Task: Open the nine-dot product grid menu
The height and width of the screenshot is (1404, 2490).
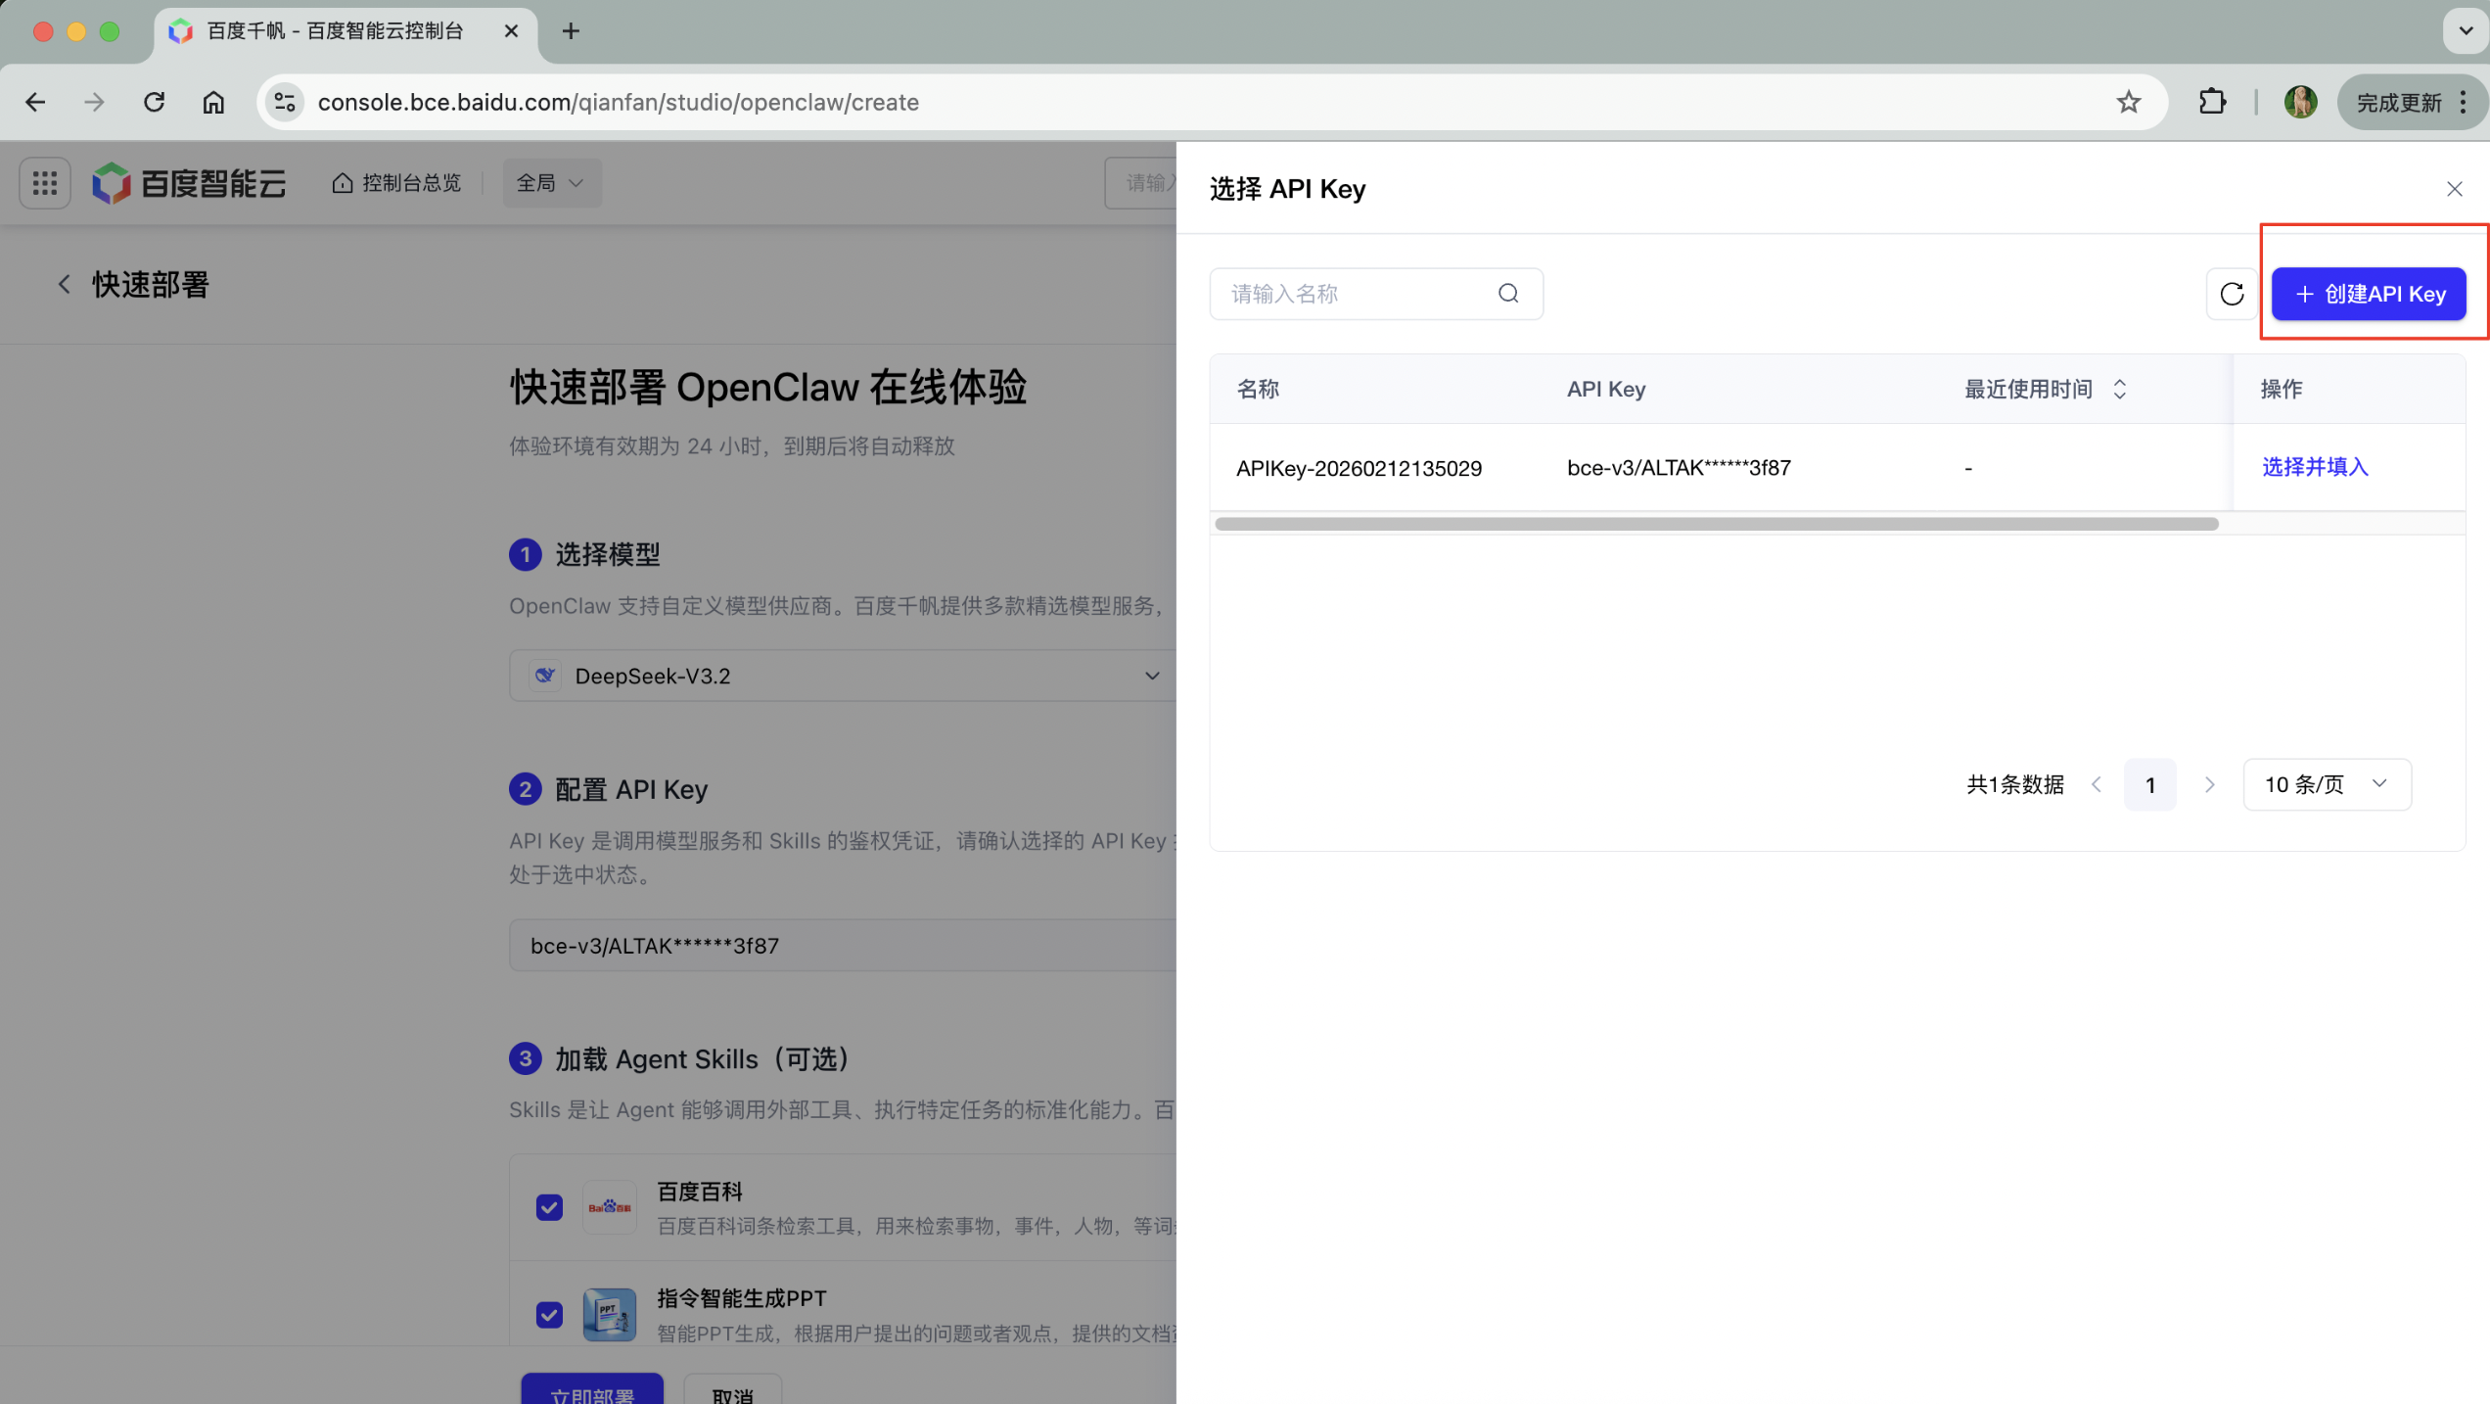Action: point(45,183)
